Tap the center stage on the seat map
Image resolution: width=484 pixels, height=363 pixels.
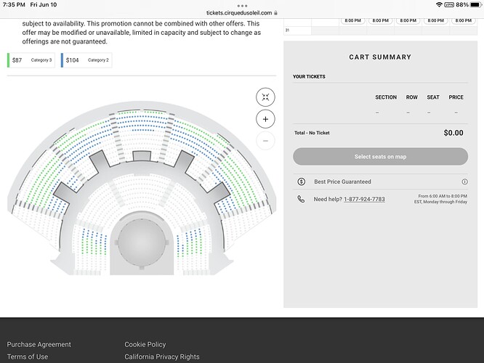(142, 245)
